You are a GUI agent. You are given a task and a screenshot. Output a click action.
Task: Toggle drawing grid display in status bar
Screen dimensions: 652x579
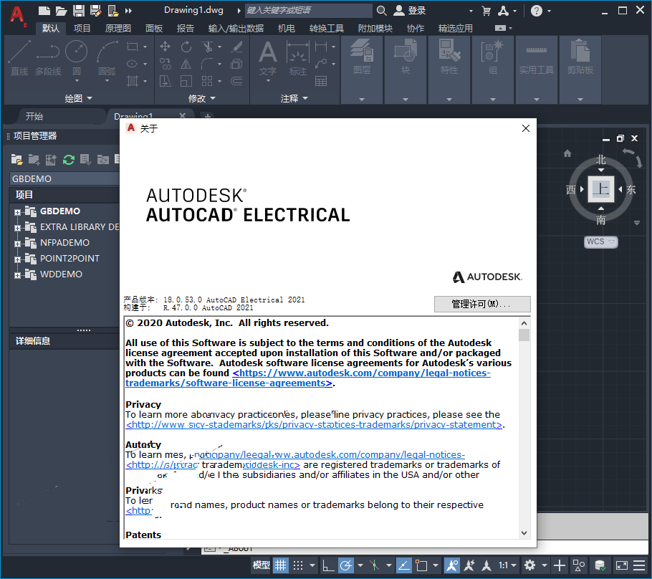click(281, 565)
